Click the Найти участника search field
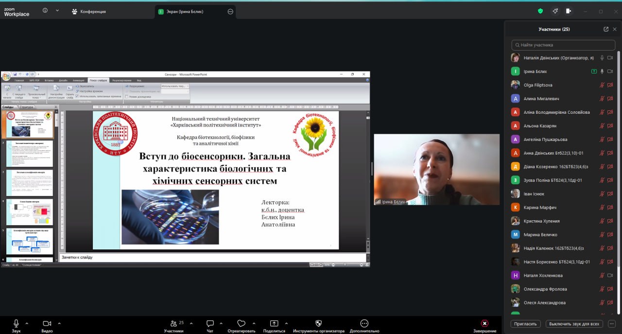The image size is (622, 334). (564, 45)
